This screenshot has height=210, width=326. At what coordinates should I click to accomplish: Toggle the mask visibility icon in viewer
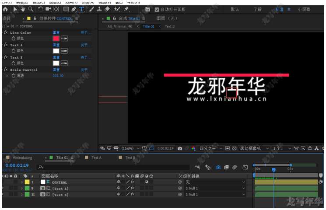click(x=151, y=148)
